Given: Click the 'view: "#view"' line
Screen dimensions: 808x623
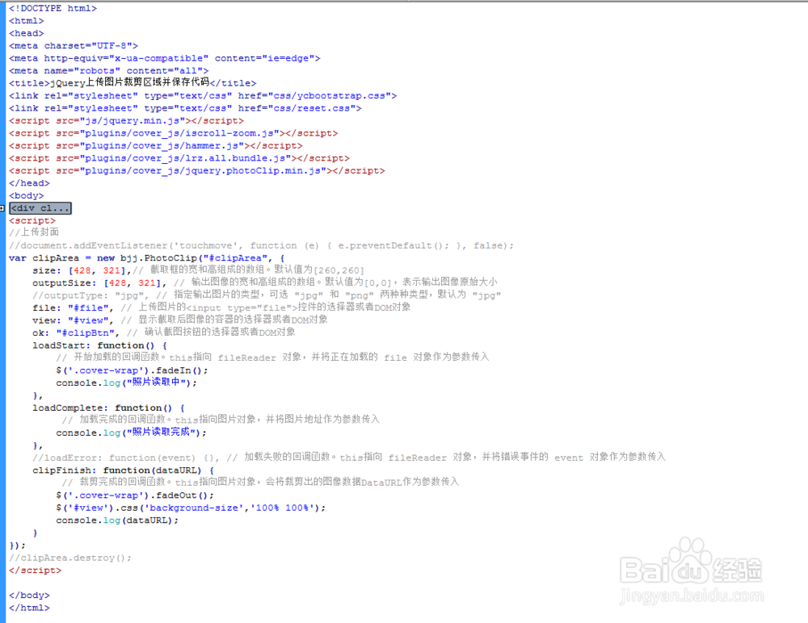Looking at the screenshot, I should [180, 320].
